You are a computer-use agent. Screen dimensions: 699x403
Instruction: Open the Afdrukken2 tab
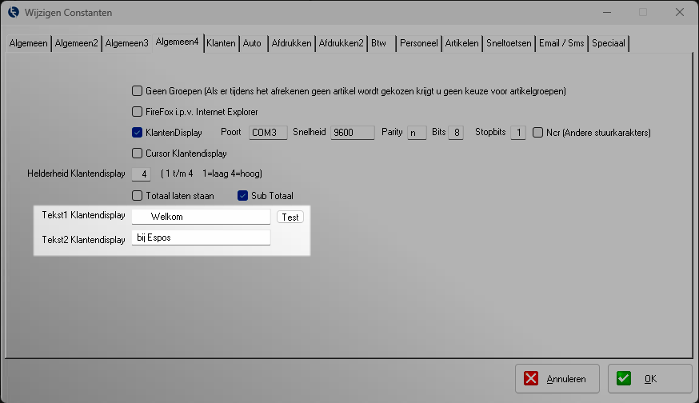pos(341,43)
